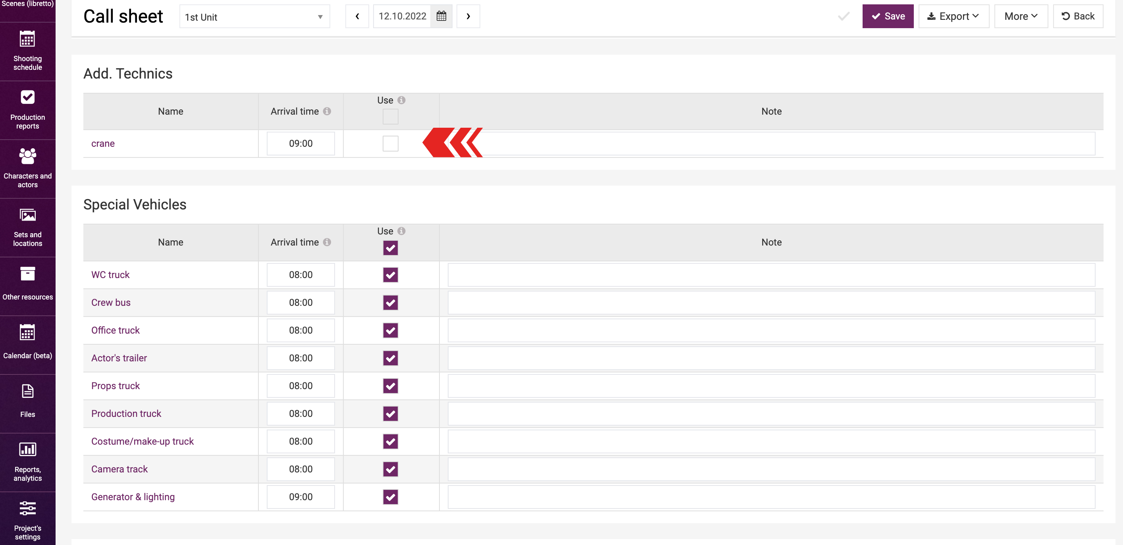The width and height of the screenshot is (1123, 545).
Task: Edit Camera track arrival time field
Action: tap(301, 469)
